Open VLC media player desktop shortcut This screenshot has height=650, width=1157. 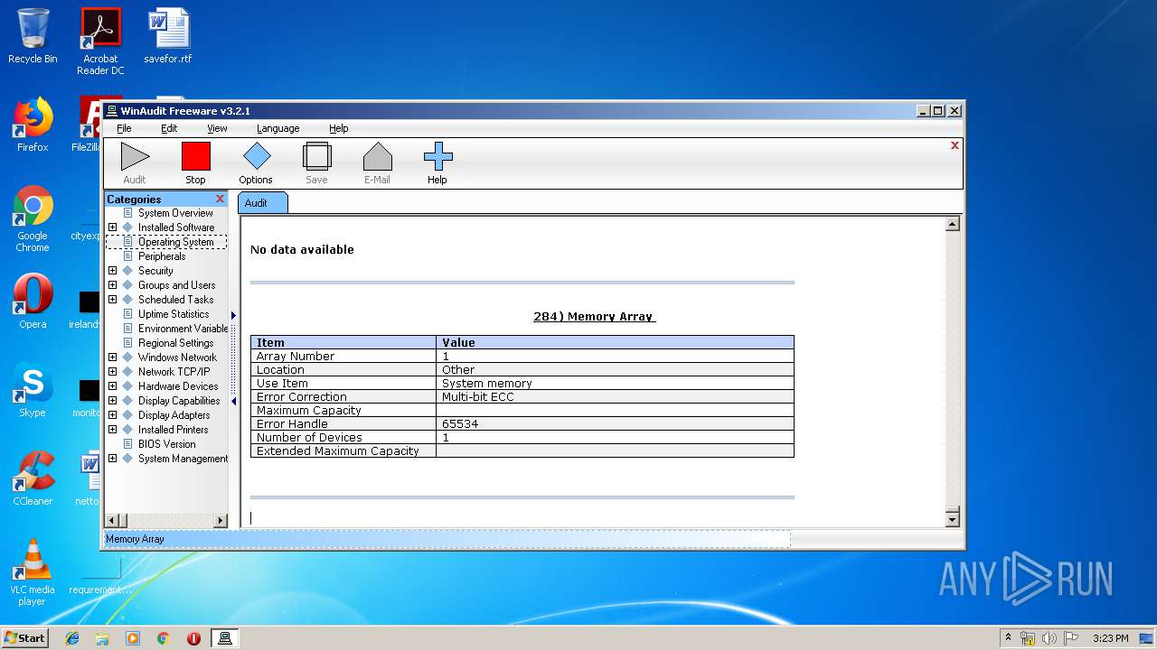pos(33,572)
